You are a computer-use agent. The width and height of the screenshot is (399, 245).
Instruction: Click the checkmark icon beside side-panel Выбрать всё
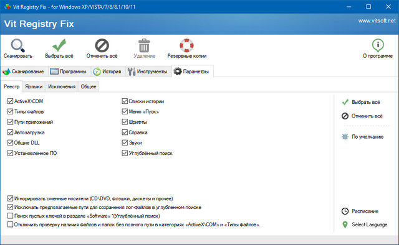[x=345, y=103]
